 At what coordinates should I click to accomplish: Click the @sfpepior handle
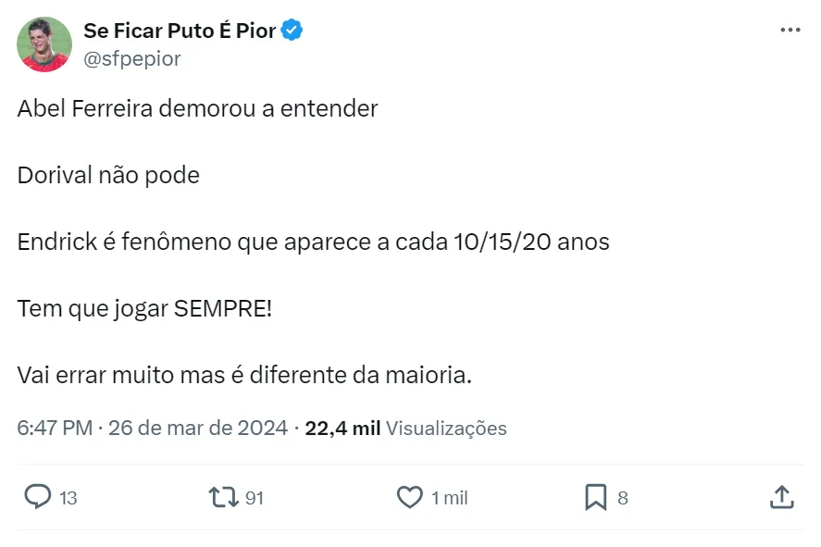(x=132, y=59)
